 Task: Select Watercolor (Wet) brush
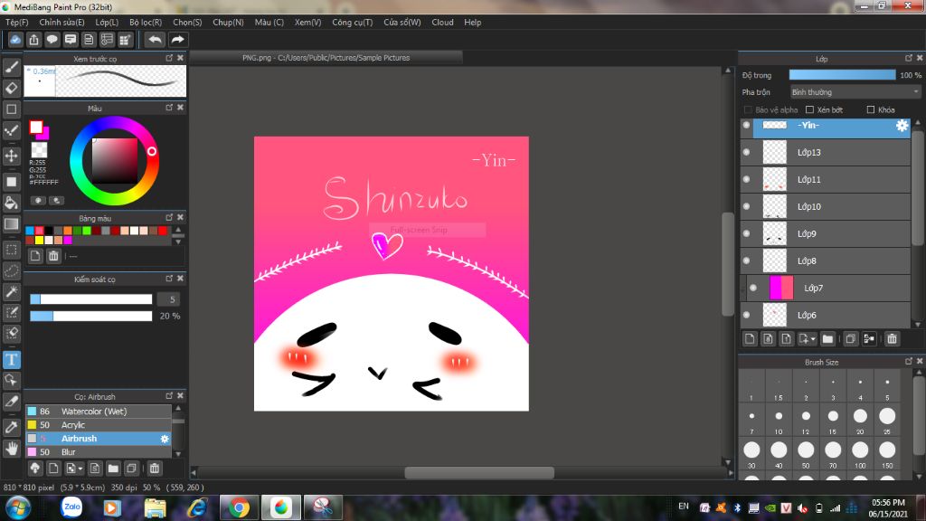pyautogui.click(x=99, y=412)
